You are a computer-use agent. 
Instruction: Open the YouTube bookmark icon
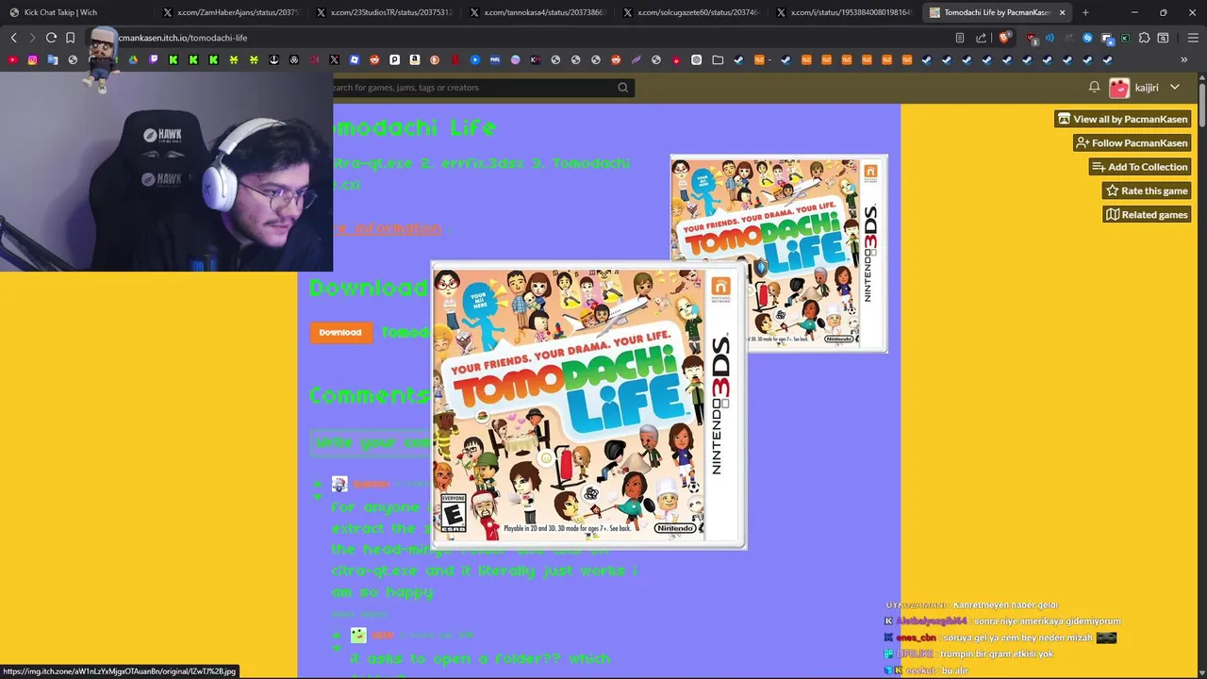click(12, 60)
